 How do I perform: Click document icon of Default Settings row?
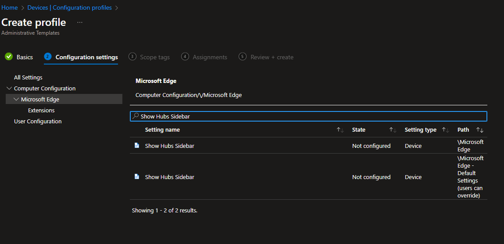pos(136,176)
